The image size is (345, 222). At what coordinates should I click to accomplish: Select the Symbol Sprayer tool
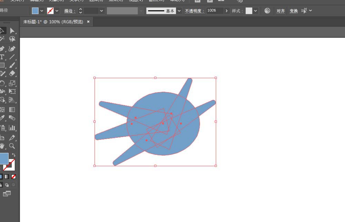coord(2,128)
